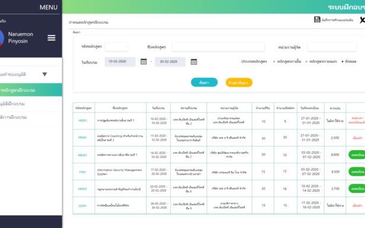This screenshot has width=365, height=228.
Task: Click the green register button in row IT001
Action: coord(357,172)
